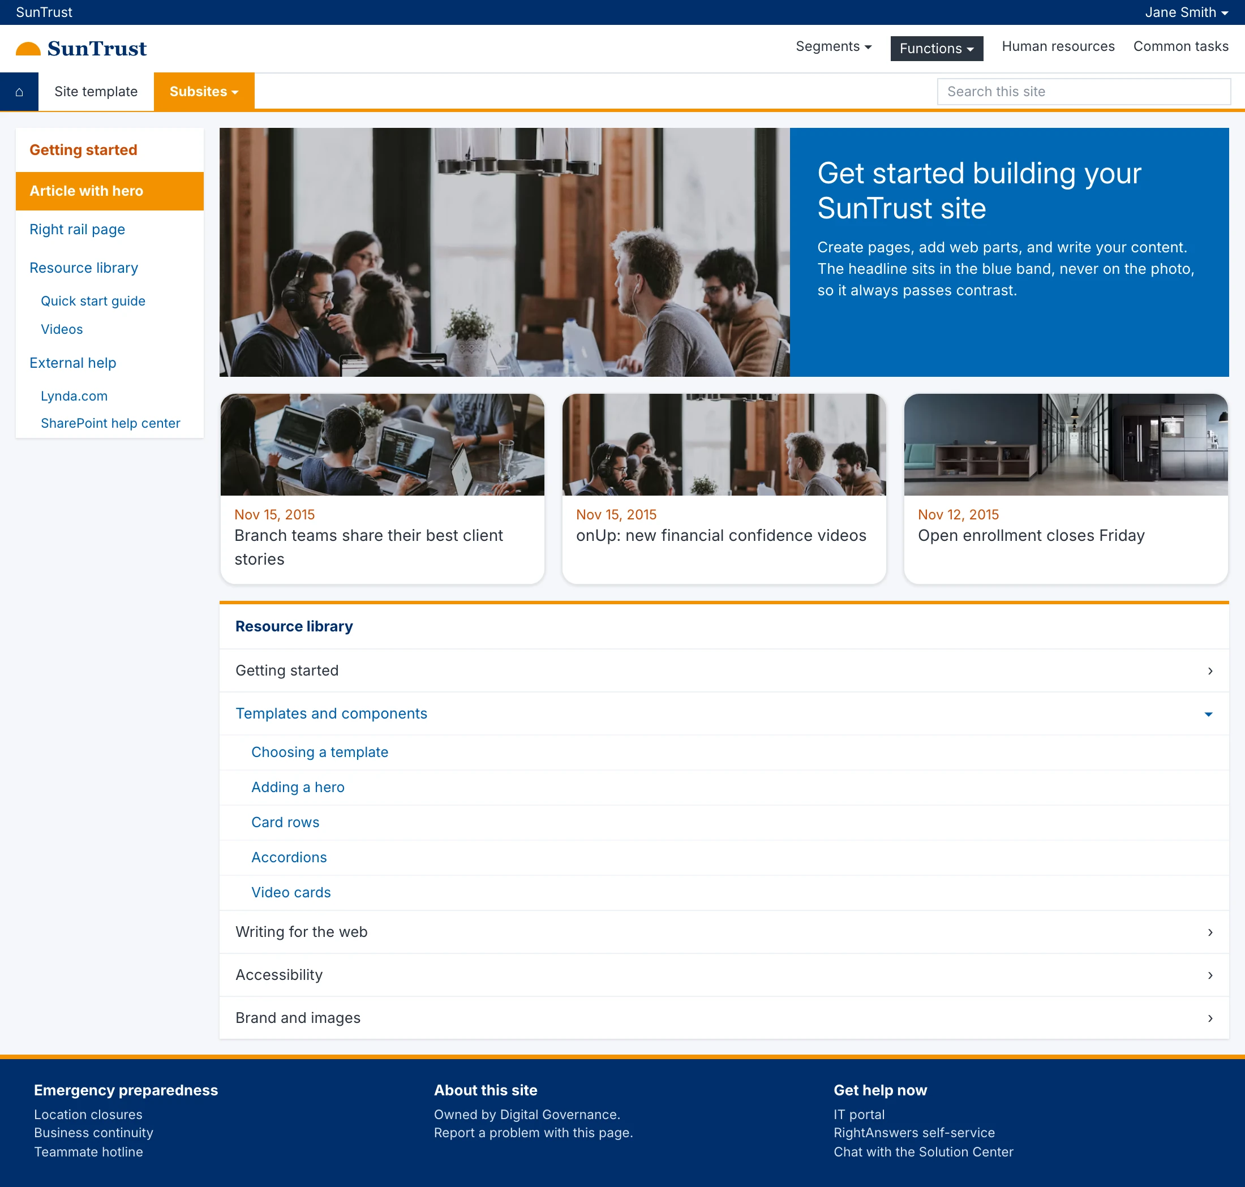Click the hero team photo image
Viewport: 1245px width, 1187px height.
coord(504,252)
